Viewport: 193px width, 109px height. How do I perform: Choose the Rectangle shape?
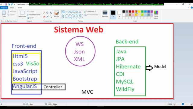click(71, 12)
